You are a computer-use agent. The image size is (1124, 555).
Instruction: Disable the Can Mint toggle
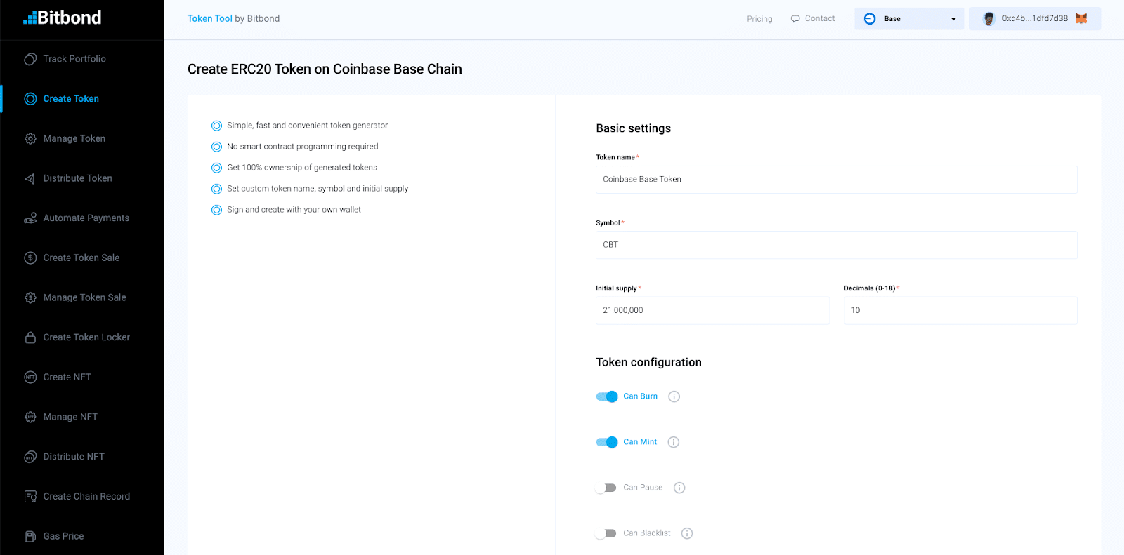pos(607,442)
